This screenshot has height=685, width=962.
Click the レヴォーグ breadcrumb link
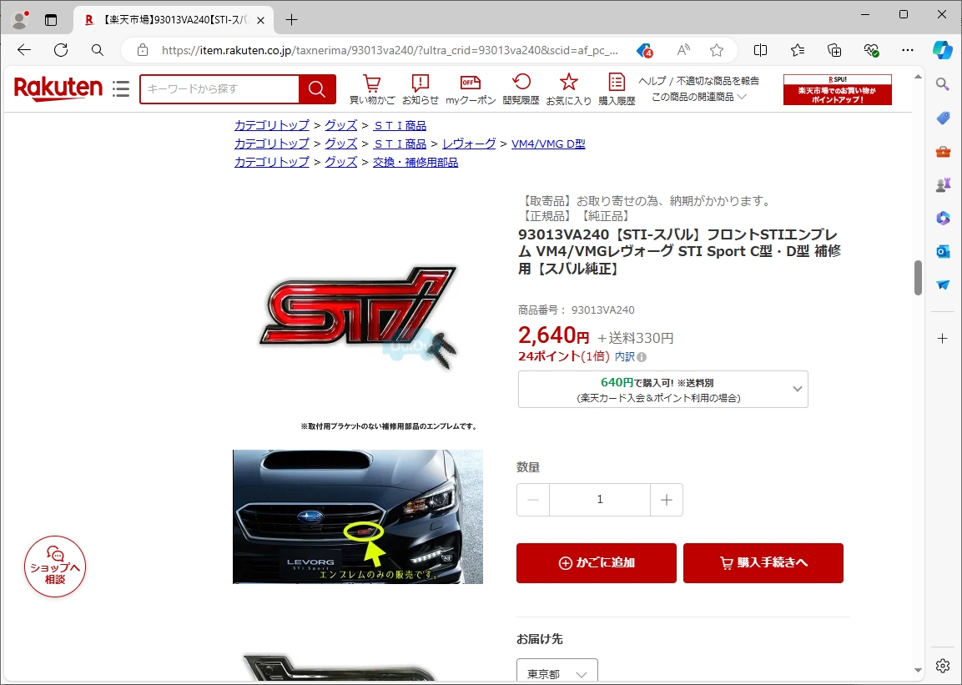[x=469, y=144]
